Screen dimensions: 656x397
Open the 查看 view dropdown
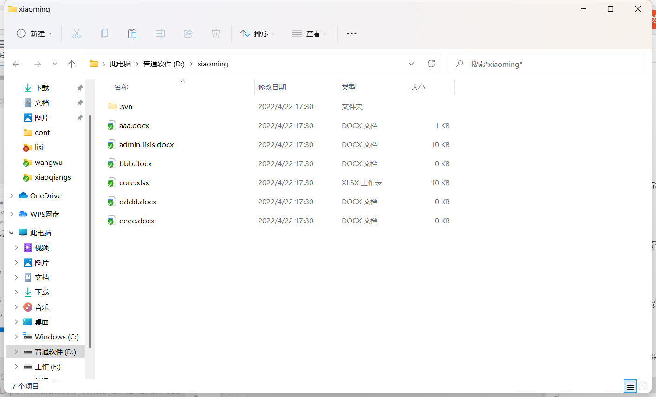tap(310, 33)
